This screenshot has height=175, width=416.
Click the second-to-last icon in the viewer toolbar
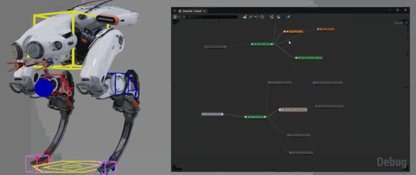pos(278,17)
